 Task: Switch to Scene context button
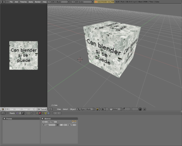32,113
